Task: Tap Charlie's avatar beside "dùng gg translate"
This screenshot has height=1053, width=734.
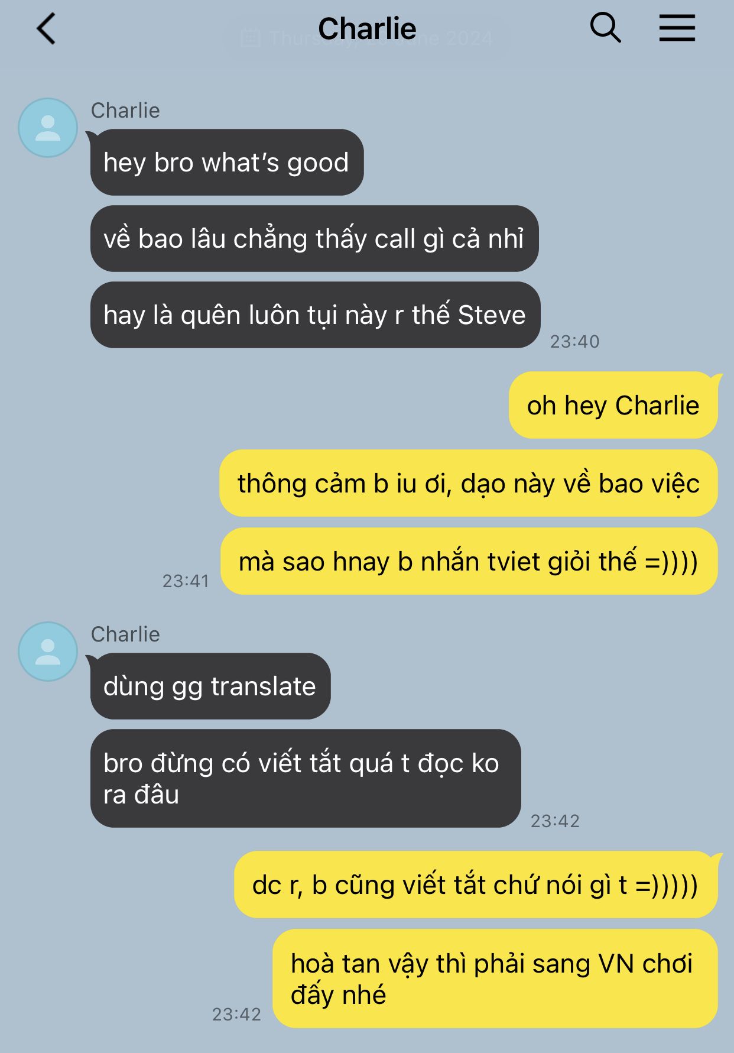Action: pyautogui.click(x=48, y=652)
